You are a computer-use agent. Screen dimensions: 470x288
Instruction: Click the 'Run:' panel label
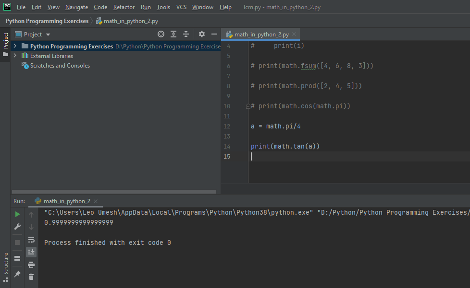tap(19, 201)
